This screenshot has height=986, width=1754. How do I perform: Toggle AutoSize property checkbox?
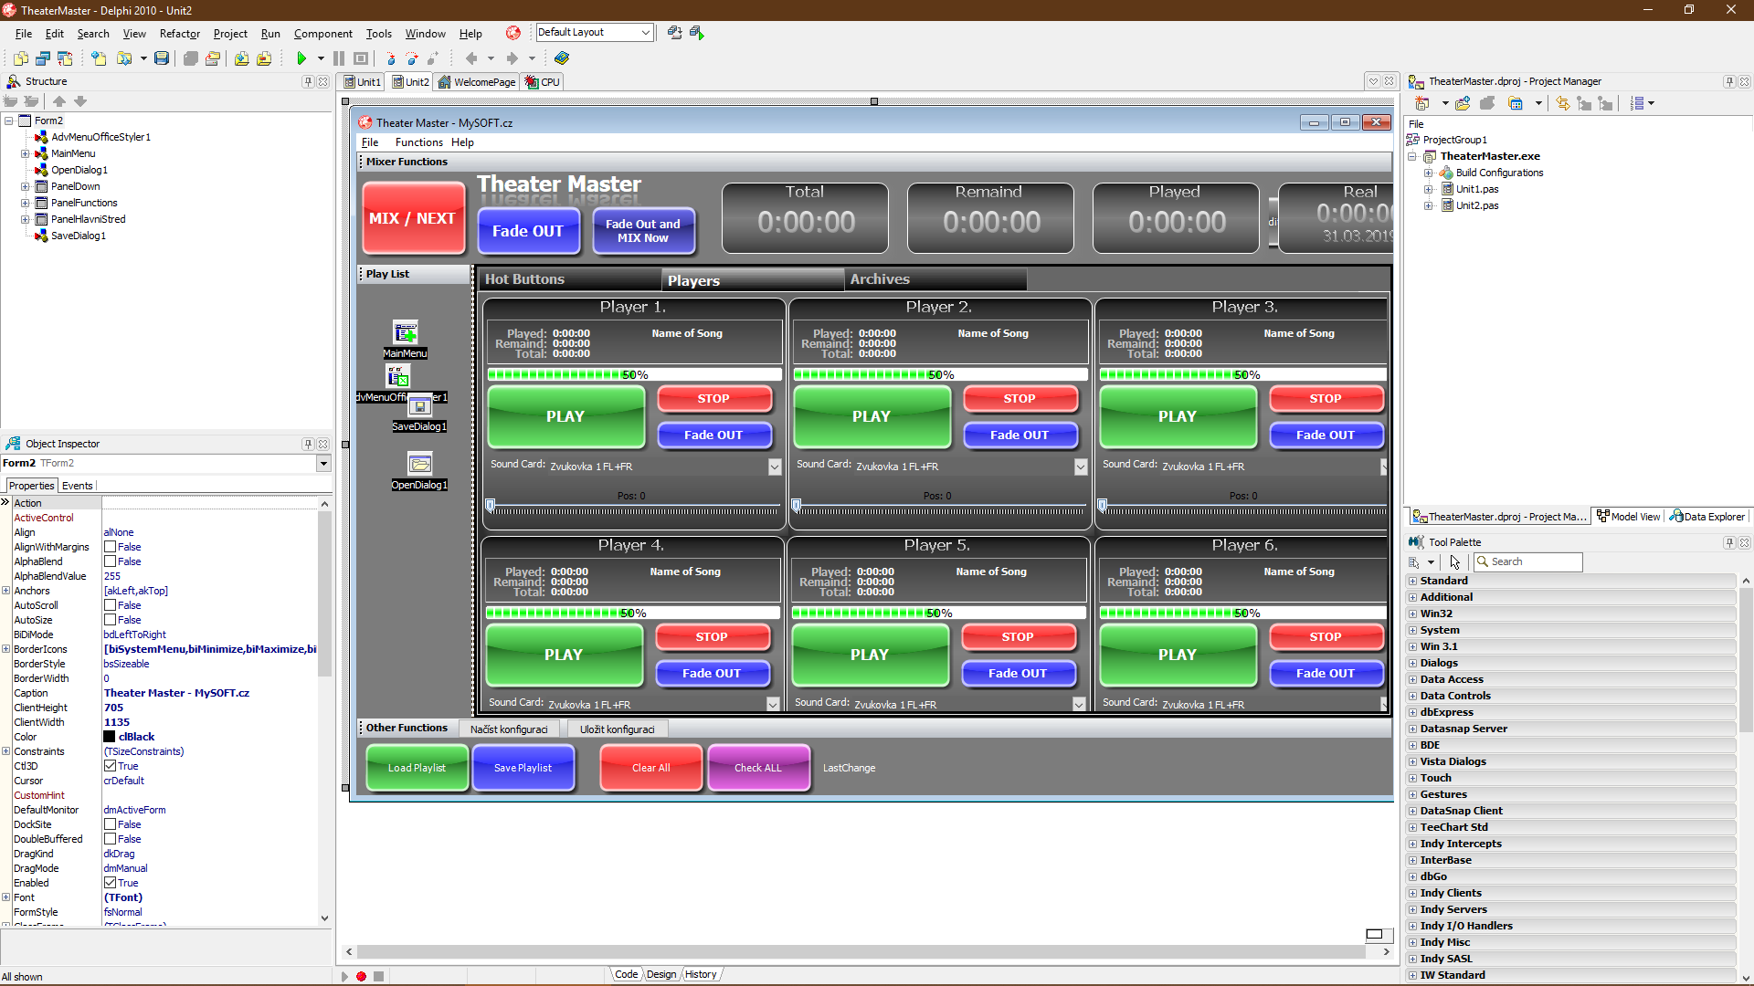(110, 620)
